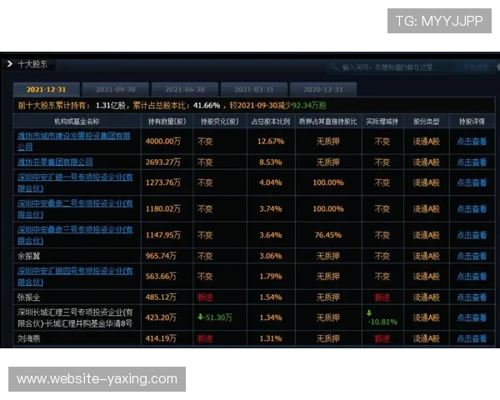Click the 占总股本比例 column header

[271, 121]
